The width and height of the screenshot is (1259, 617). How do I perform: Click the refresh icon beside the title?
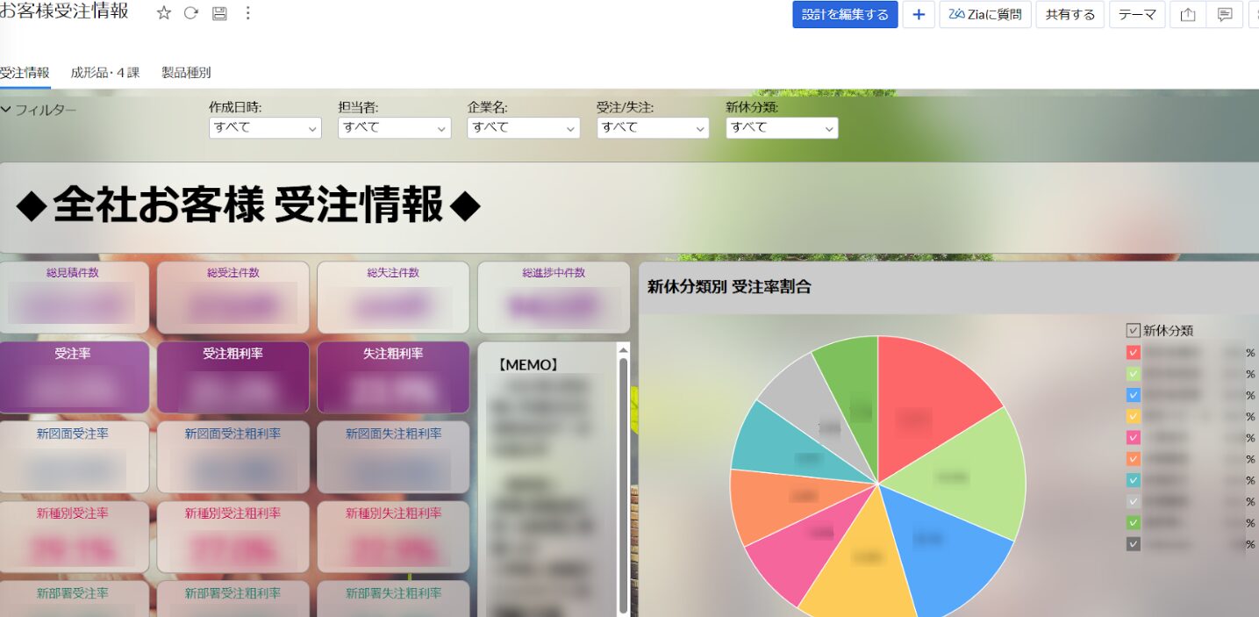pyautogui.click(x=190, y=13)
